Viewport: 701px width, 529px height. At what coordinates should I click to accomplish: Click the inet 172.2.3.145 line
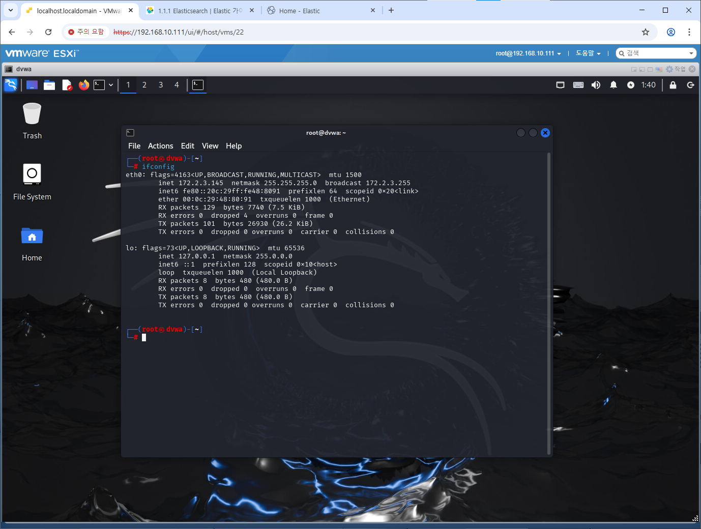(x=284, y=183)
